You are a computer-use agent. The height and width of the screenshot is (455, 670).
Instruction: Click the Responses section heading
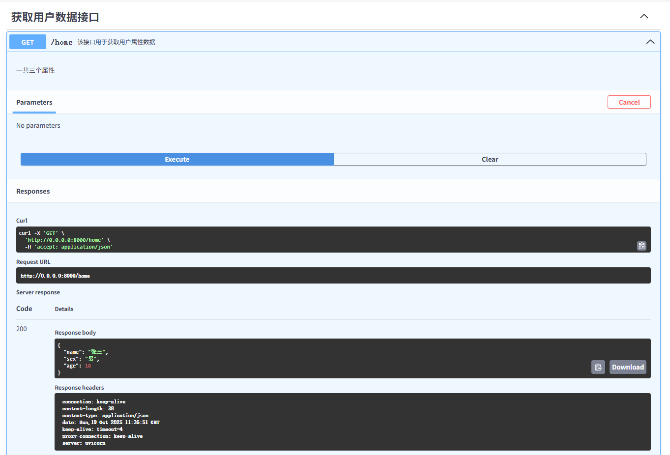33,191
